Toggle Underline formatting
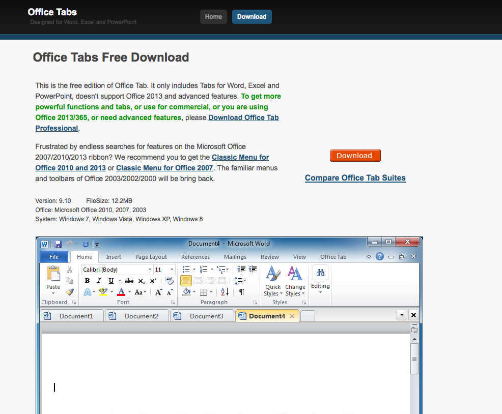Image resolution: width=502 pixels, height=414 pixels. click(111, 281)
